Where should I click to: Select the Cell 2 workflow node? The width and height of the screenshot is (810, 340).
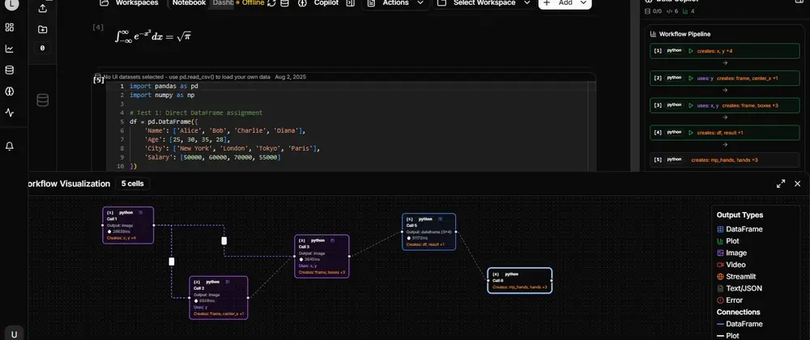[219, 298]
